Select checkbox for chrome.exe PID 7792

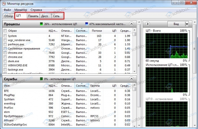[x=5, y=57]
